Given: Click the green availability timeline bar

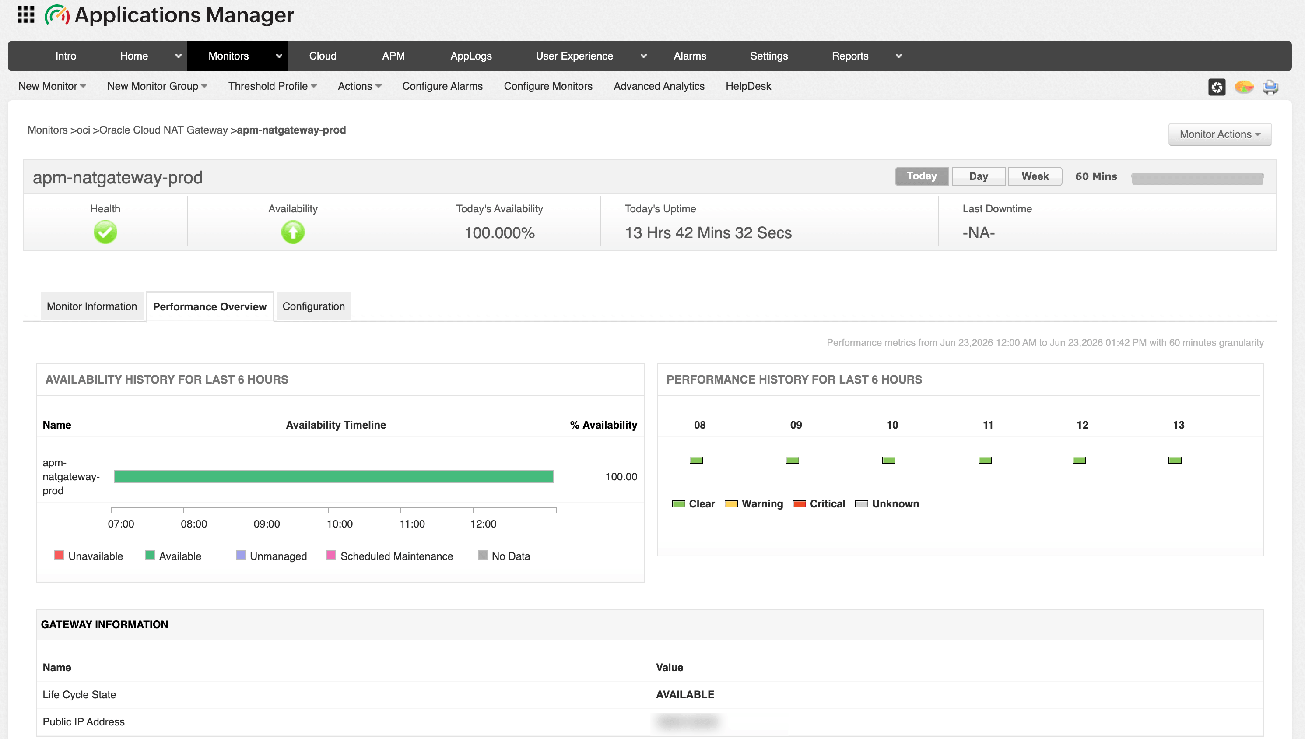Looking at the screenshot, I should pyautogui.click(x=333, y=476).
